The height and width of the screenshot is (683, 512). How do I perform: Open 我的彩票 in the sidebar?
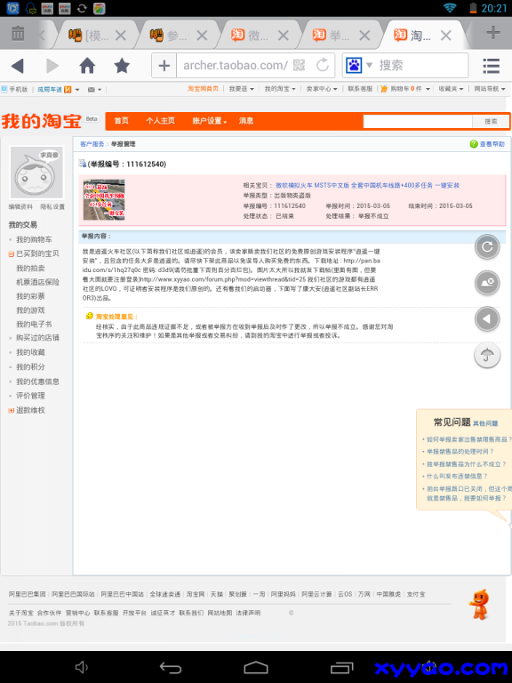[30, 296]
